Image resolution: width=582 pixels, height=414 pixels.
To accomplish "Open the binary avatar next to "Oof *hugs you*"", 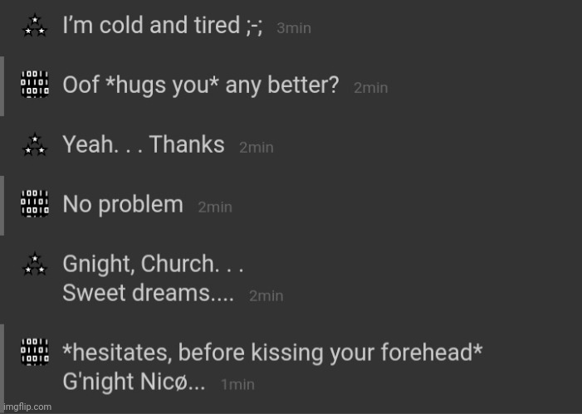I will coord(35,85).
